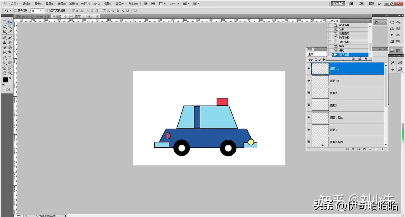
Task: Select the Zoom tool in toolbox
Action: click(x=10, y=73)
